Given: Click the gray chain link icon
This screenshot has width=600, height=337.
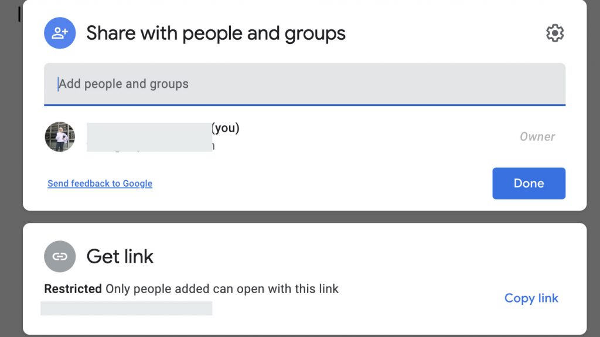Looking at the screenshot, I should pos(60,256).
